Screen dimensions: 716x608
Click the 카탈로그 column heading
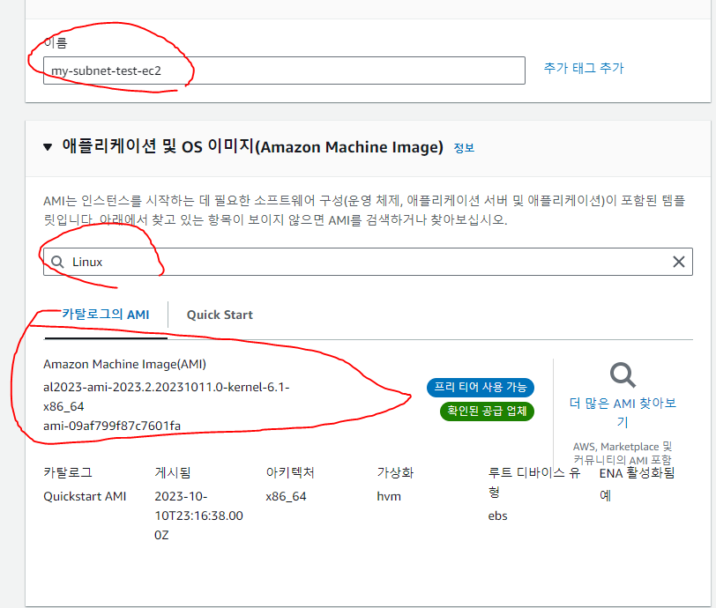[x=68, y=472]
